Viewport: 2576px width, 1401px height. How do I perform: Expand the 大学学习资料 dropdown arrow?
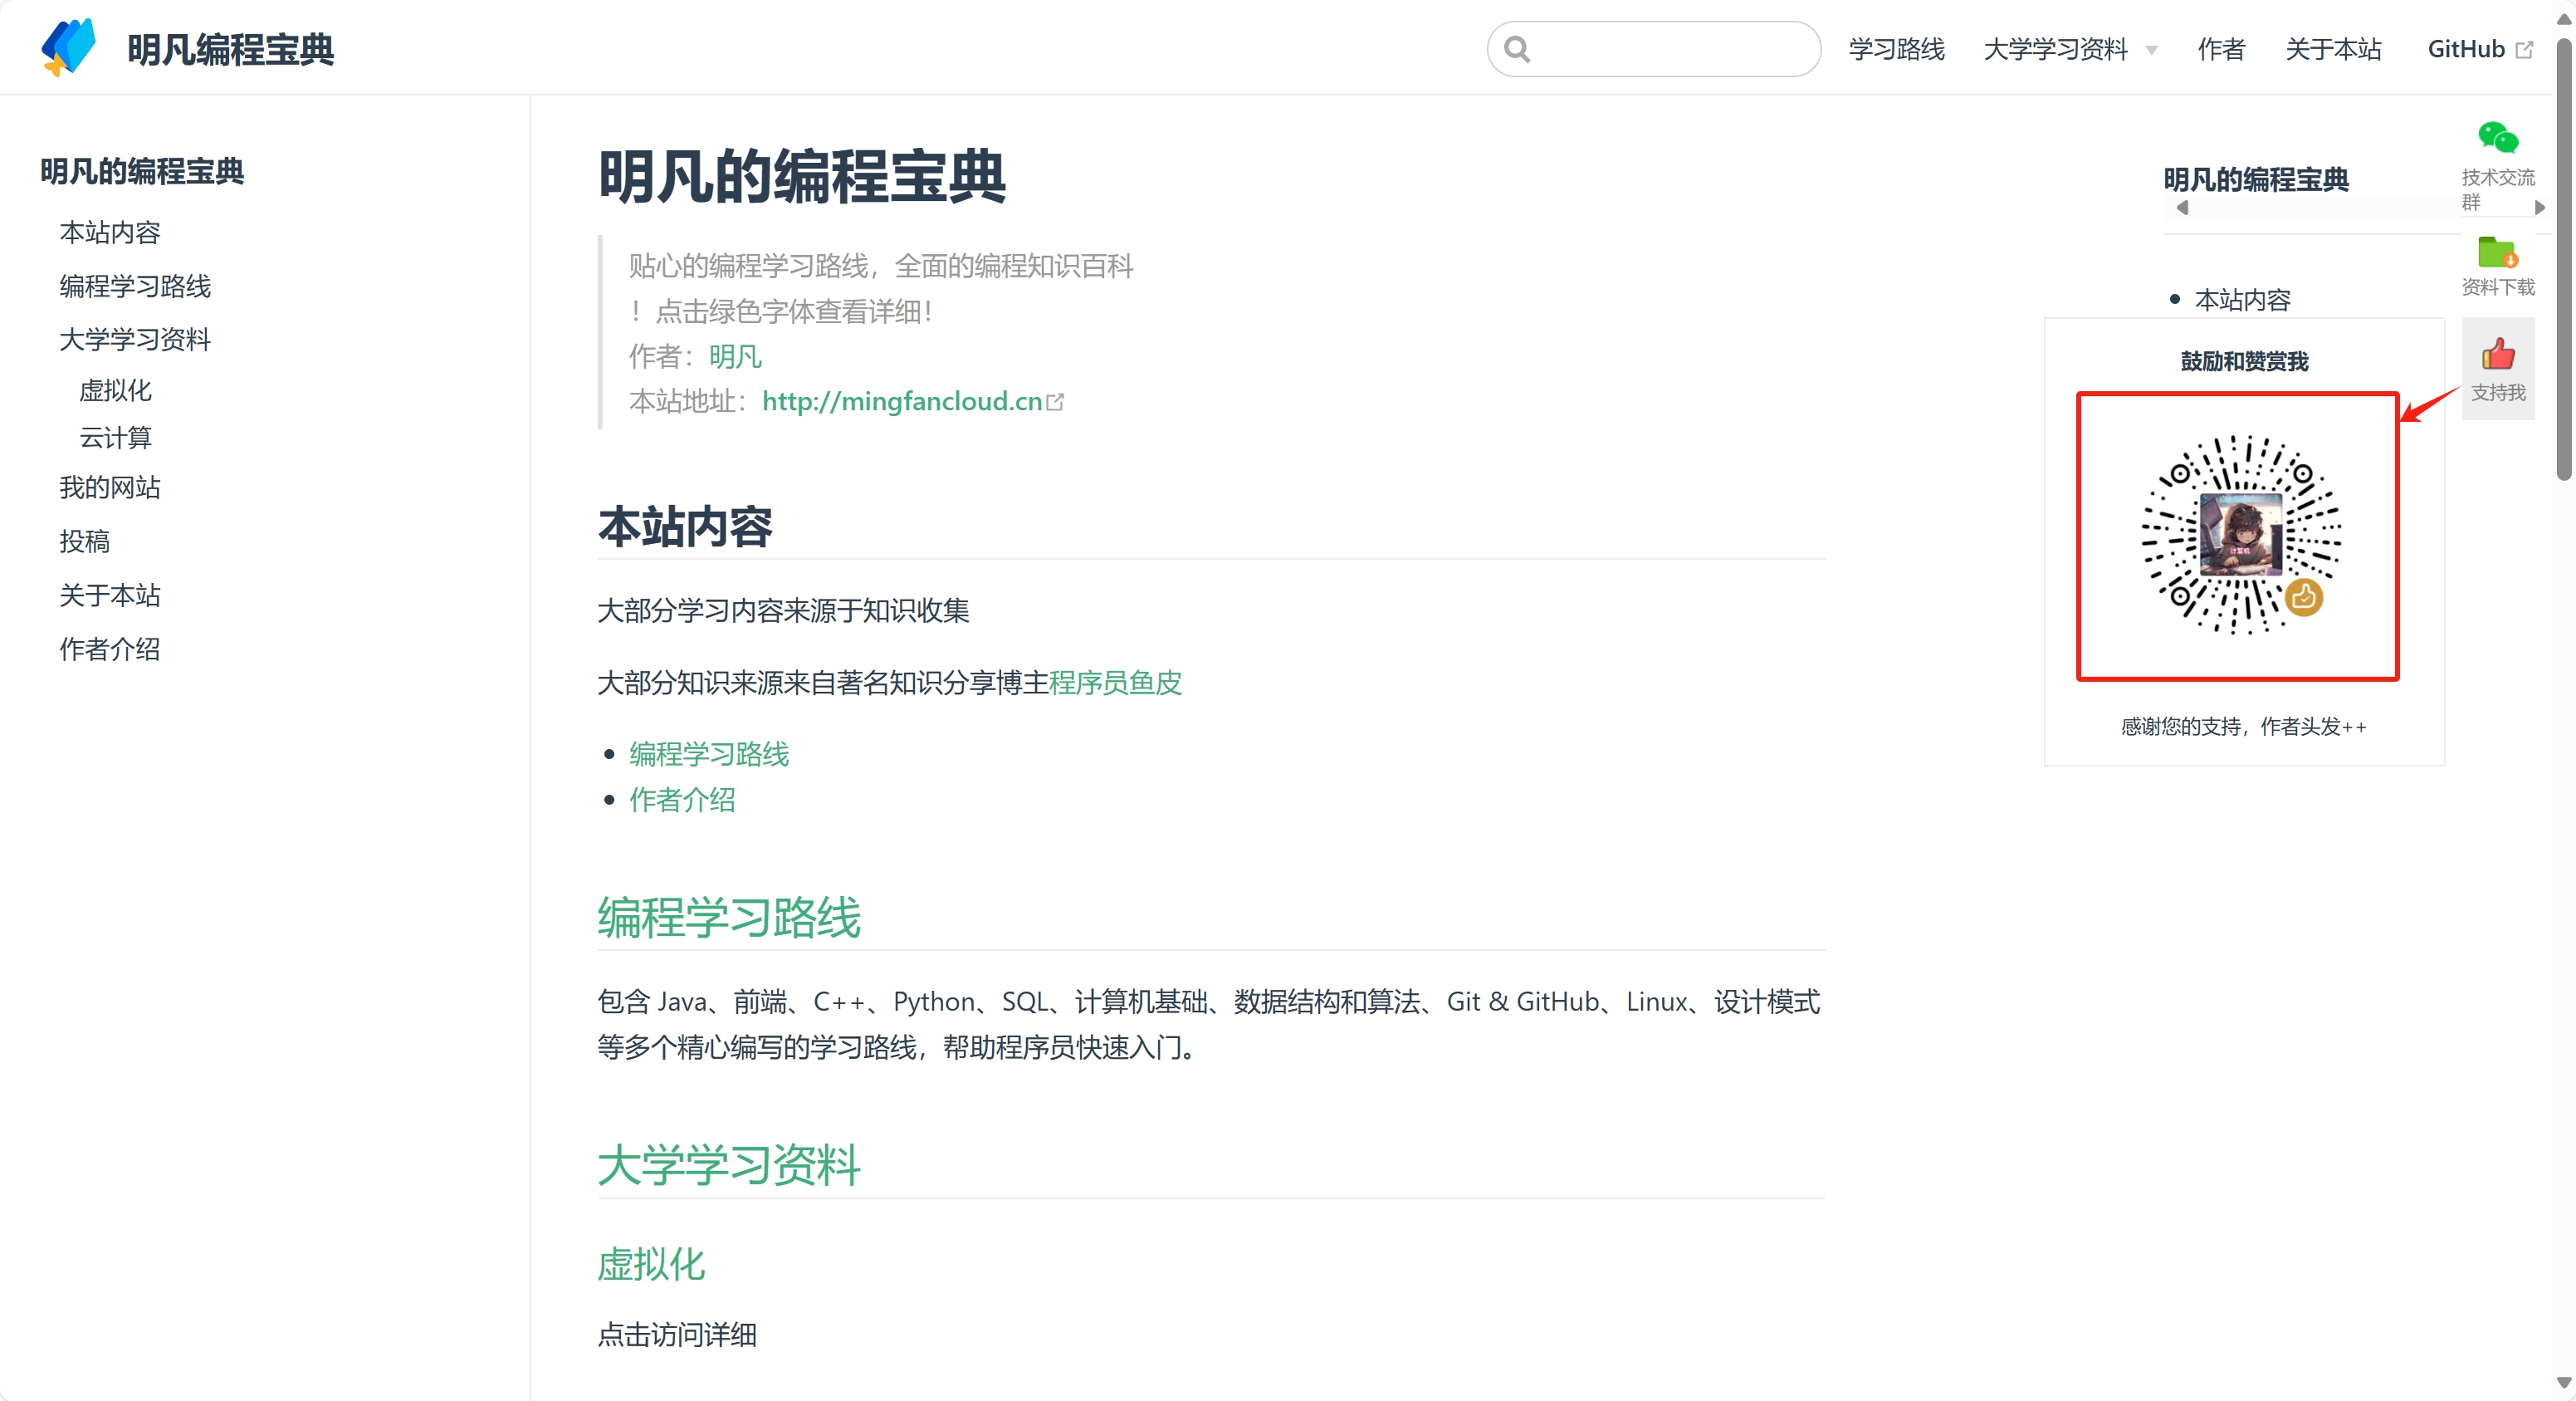(2152, 51)
